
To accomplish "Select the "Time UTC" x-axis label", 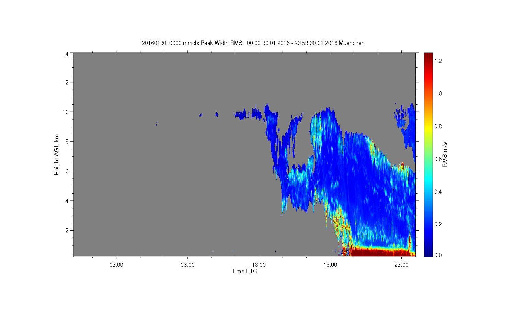I will pos(244,271).
